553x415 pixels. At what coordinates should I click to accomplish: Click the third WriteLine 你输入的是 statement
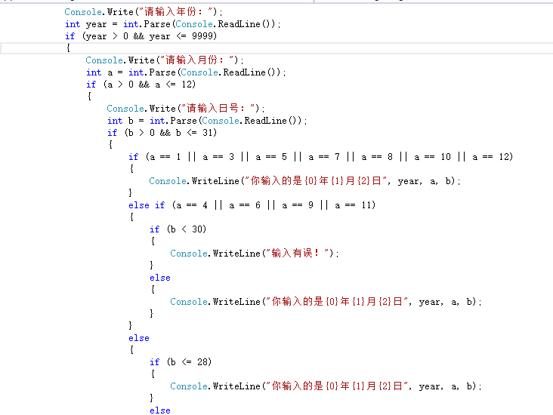coord(326,386)
